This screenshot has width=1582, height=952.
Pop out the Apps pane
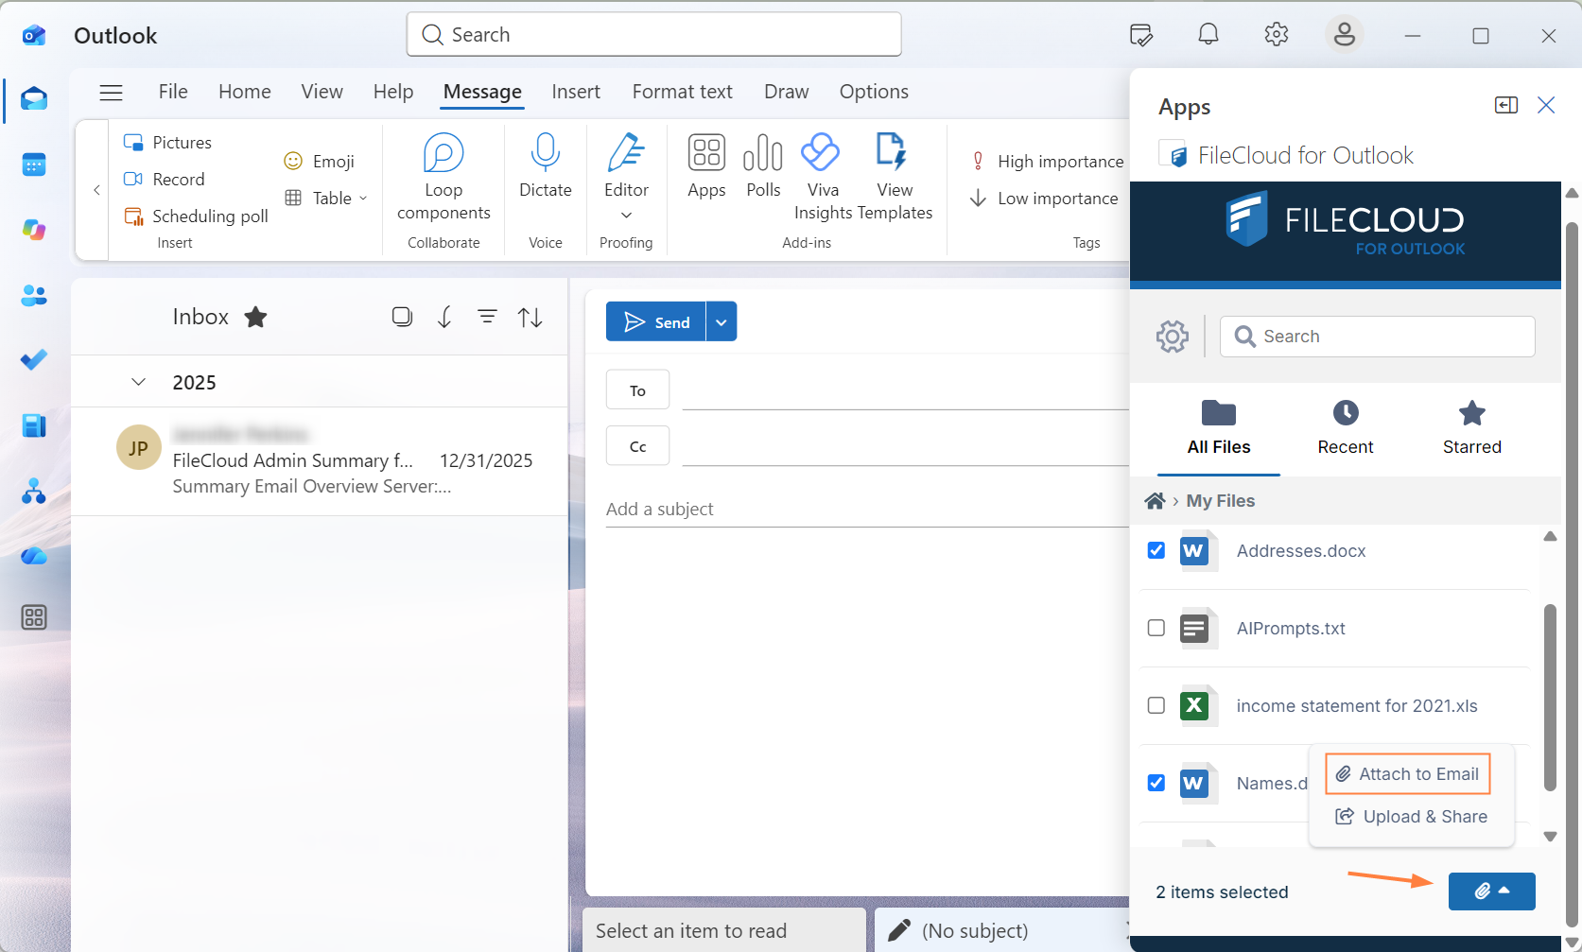(x=1506, y=105)
